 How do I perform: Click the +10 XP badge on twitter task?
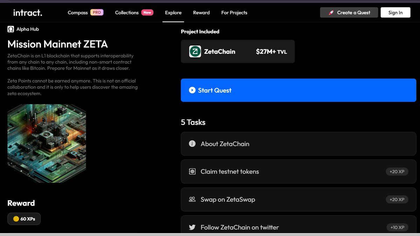[397, 228]
